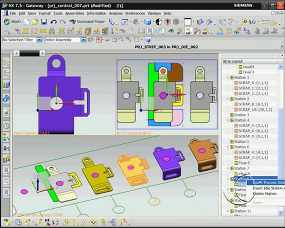
Task: Collapse the Station 2 tree node
Action: (x=228, y=99)
